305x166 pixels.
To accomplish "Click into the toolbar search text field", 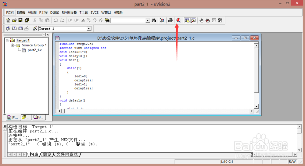I will pyautogui.click(x=128, y=20).
